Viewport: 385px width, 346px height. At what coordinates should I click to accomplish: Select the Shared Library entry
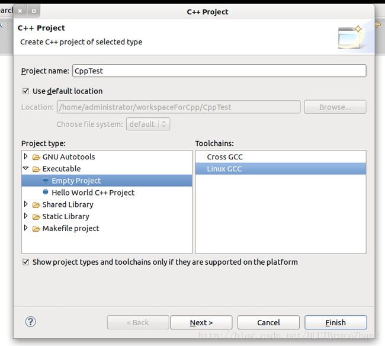point(68,205)
